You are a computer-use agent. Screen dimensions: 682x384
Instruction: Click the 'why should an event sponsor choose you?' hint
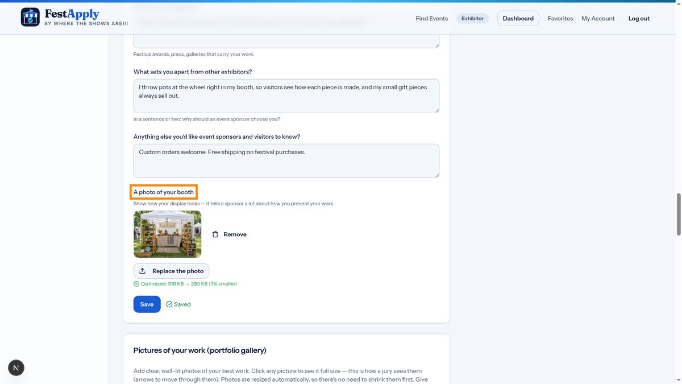pos(207,119)
